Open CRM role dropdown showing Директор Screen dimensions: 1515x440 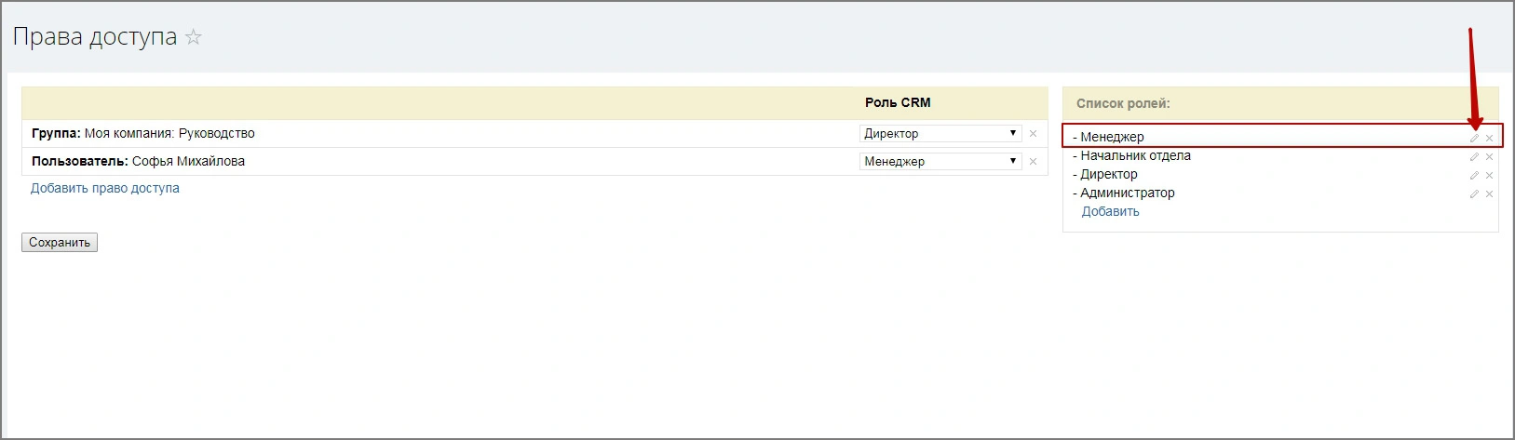[x=940, y=134]
